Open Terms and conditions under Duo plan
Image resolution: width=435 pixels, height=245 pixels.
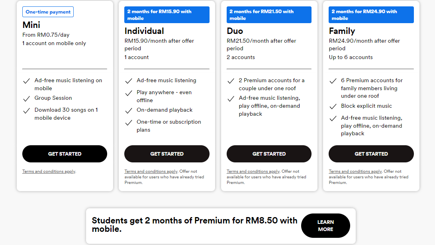pyautogui.click(x=253, y=171)
